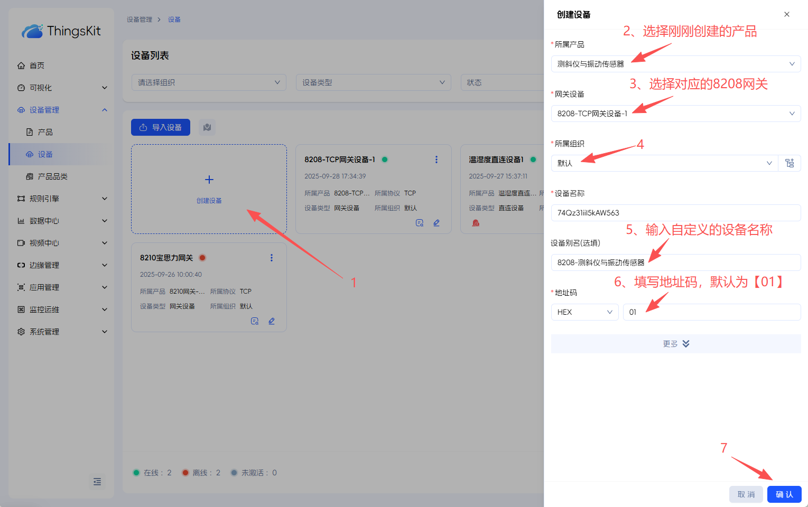Open the three-dot menu on 8210宝思力网关 card

pyautogui.click(x=272, y=258)
